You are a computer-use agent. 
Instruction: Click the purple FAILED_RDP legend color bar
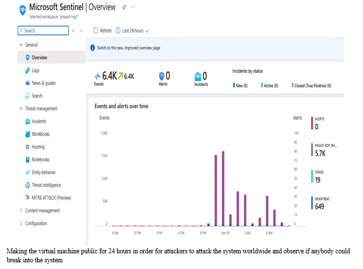312,150
